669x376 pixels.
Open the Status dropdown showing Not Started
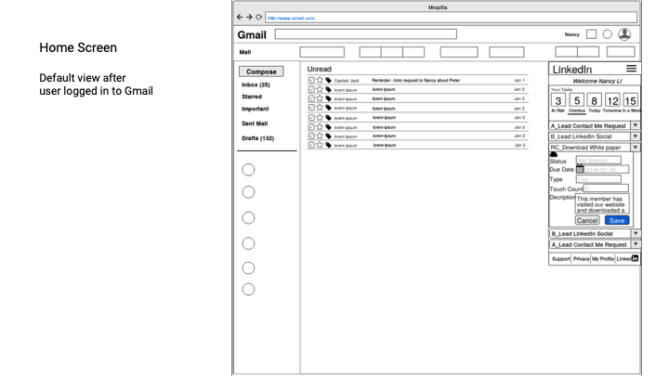pos(597,161)
